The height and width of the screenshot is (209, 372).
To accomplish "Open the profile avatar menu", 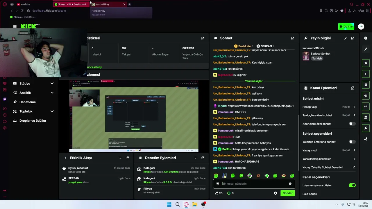I will 361,26.
